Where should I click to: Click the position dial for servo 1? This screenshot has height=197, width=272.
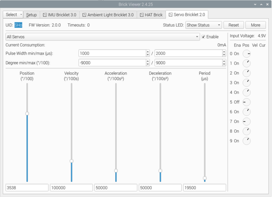246,63
